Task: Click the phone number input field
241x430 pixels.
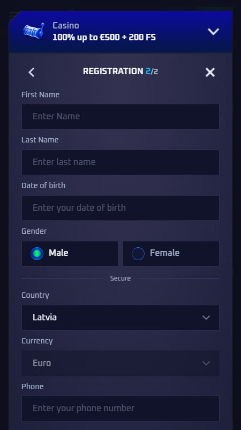Action: click(x=120, y=408)
